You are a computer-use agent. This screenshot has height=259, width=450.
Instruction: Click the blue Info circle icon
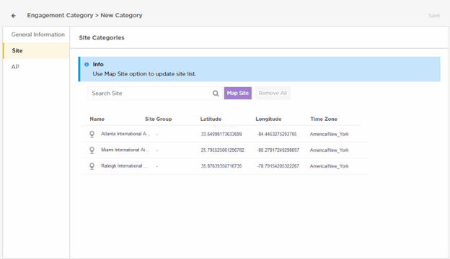[x=87, y=65]
